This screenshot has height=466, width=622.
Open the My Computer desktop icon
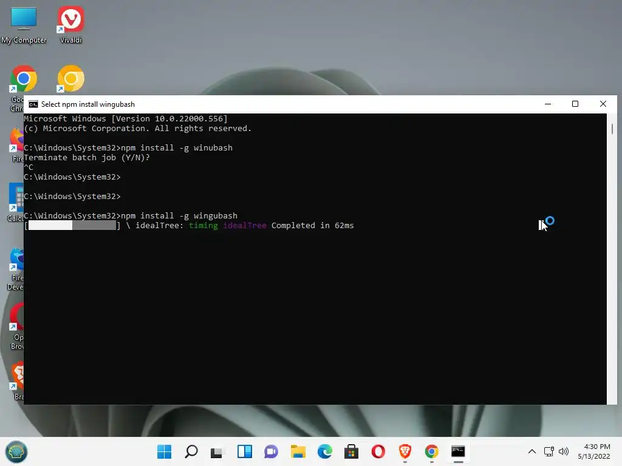click(x=24, y=24)
